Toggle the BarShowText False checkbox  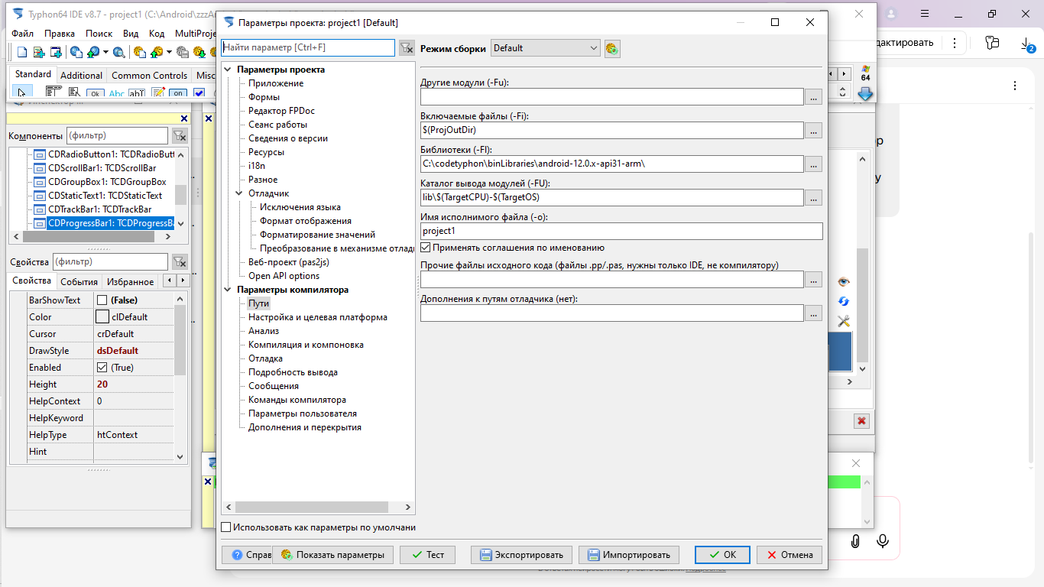102,300
